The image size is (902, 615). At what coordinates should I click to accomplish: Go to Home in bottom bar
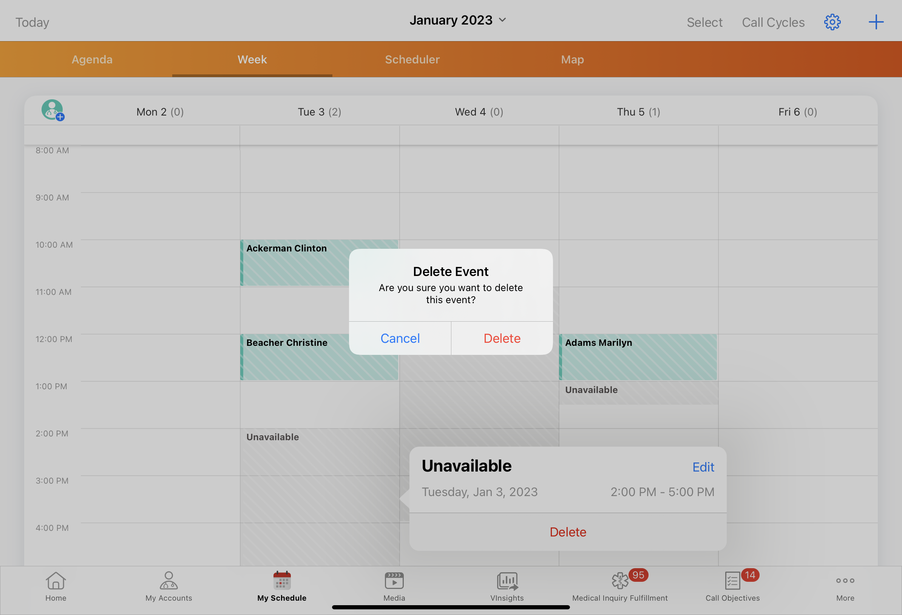(56, 586)
